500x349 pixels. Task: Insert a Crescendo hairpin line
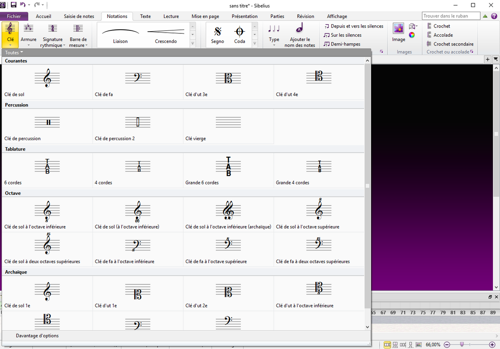(x=166, y=34)
